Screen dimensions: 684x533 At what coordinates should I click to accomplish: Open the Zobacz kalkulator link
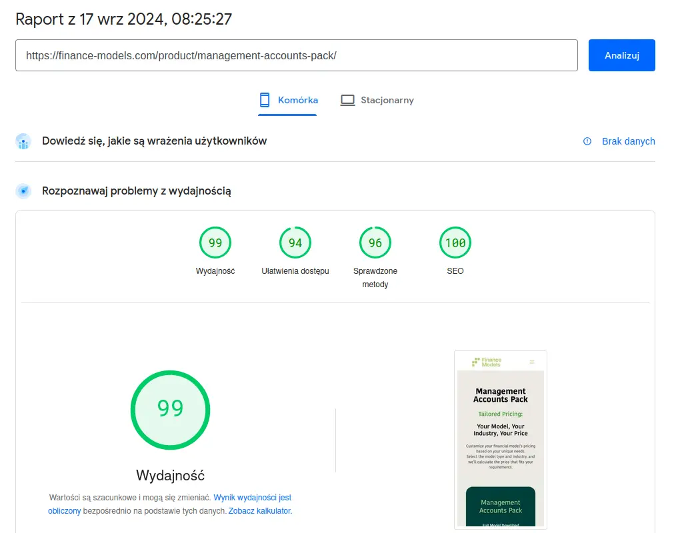pos(260,511)
